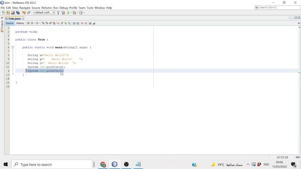Toggle Highlight Search in editor toolbar
This screenshot has width=301, height=169.
coord(54,23)
